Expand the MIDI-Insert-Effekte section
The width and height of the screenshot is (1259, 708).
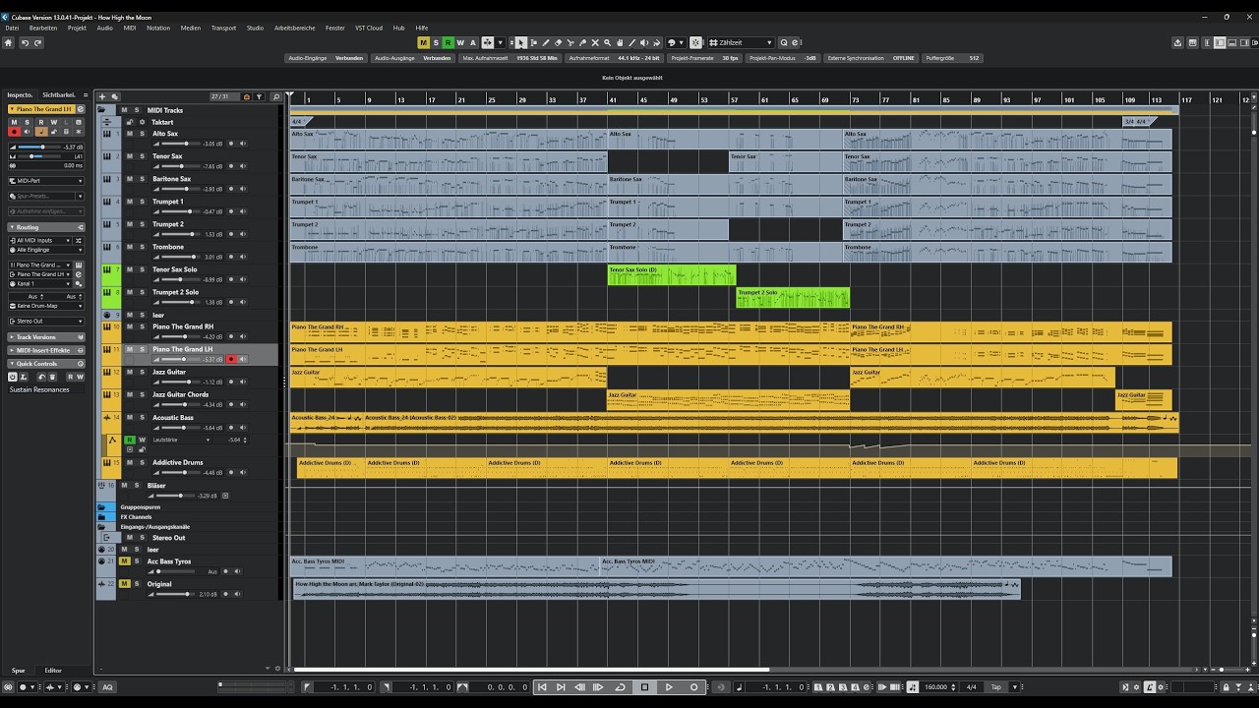(45, 350)
